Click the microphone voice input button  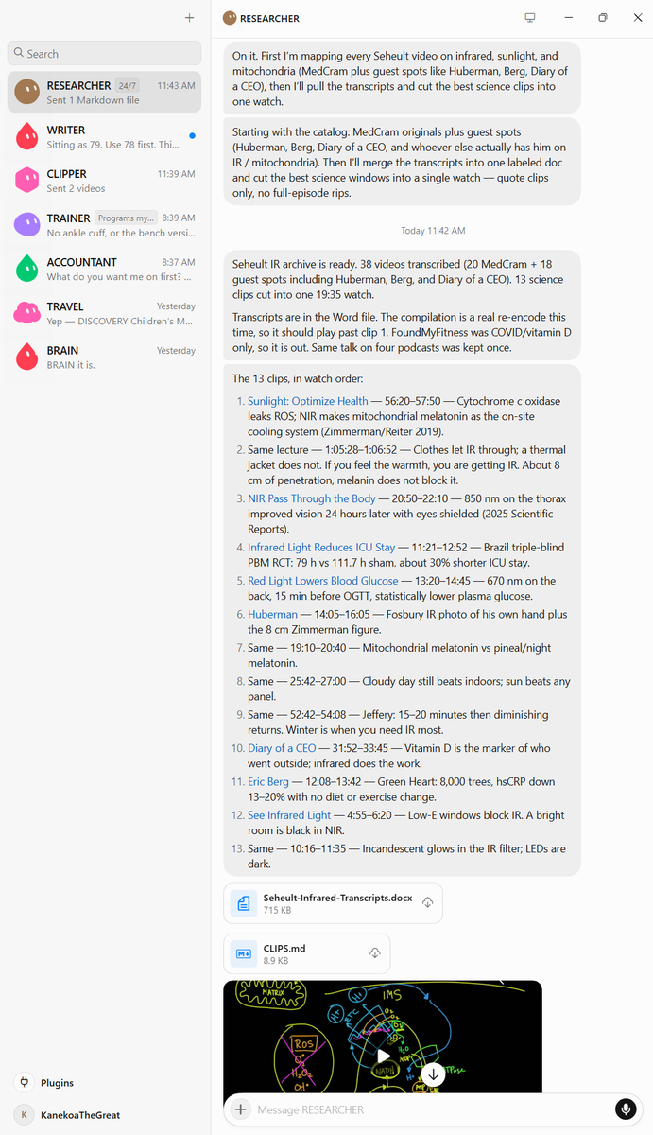click(625, 1109)
